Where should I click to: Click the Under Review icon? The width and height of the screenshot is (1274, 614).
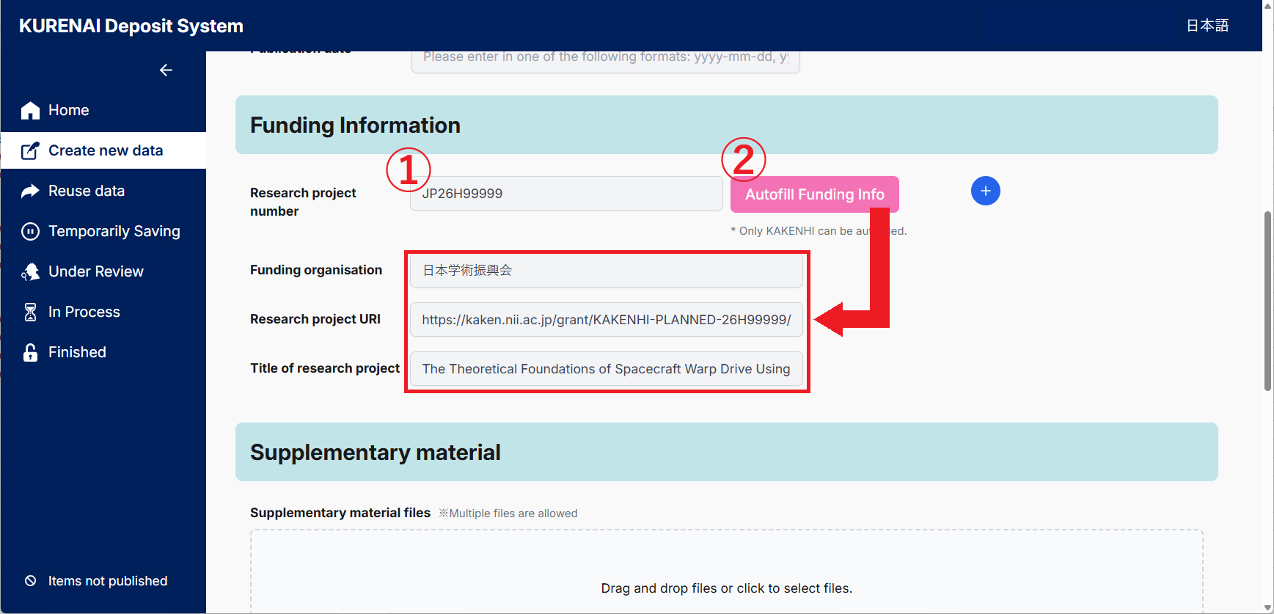click(30, 271)
